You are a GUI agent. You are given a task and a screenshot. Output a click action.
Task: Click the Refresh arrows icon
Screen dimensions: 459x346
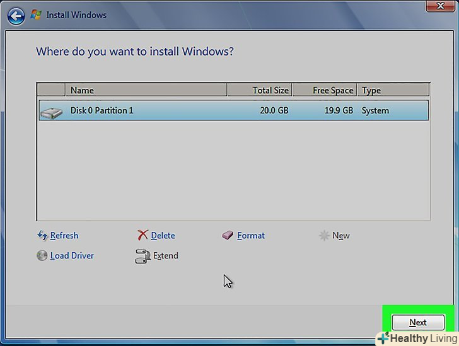(x=42, y=235)
